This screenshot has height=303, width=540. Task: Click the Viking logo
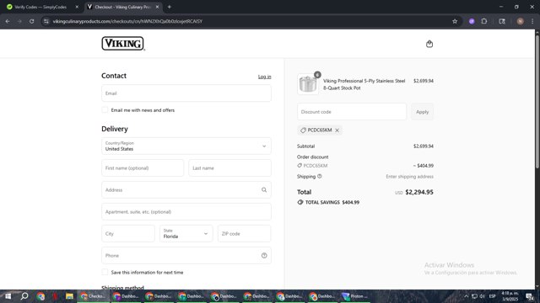123,44
